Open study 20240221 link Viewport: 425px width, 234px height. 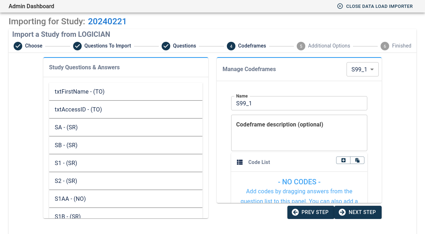[x=107, y=21]
